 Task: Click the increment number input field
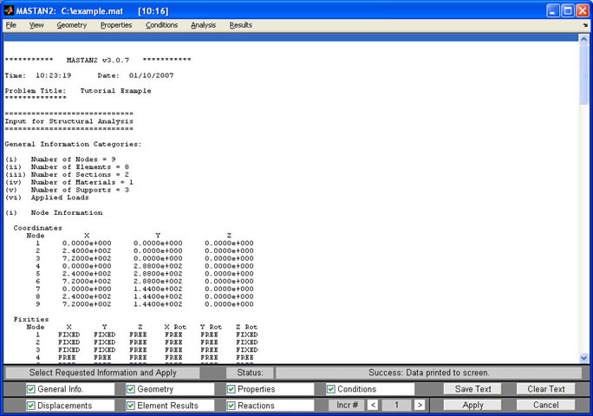pyautogui.click(x=396, y=405)
